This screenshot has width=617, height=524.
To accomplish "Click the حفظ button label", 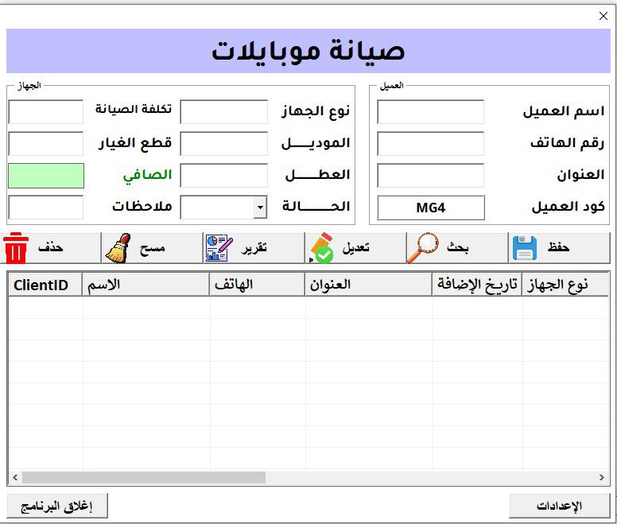I will (x=558, y=247).
